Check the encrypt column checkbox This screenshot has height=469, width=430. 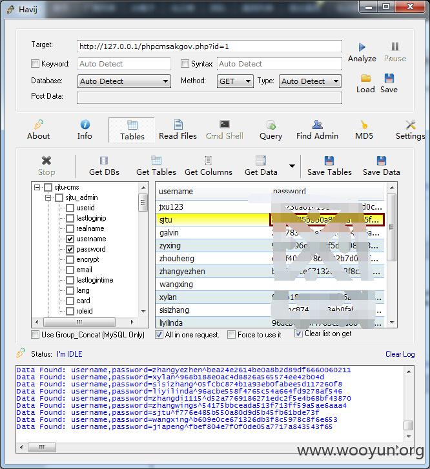[x=70, y=259]
